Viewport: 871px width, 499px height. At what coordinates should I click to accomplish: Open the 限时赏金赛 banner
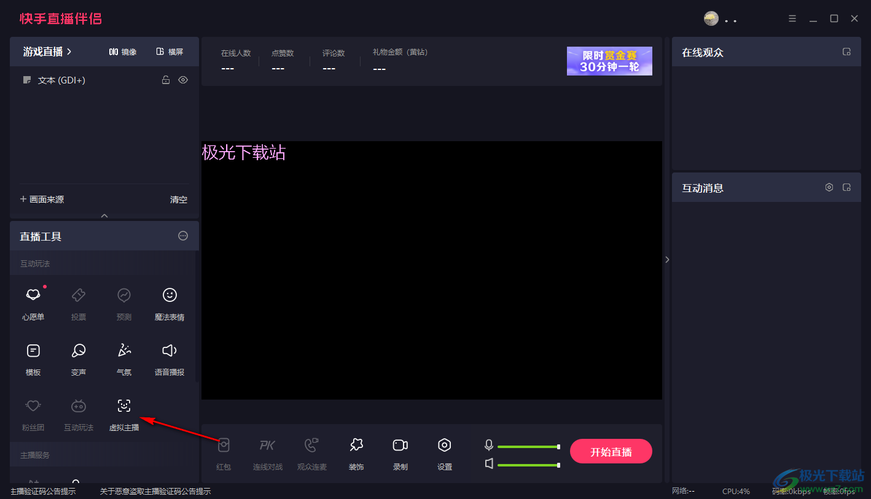pos(609,61)
